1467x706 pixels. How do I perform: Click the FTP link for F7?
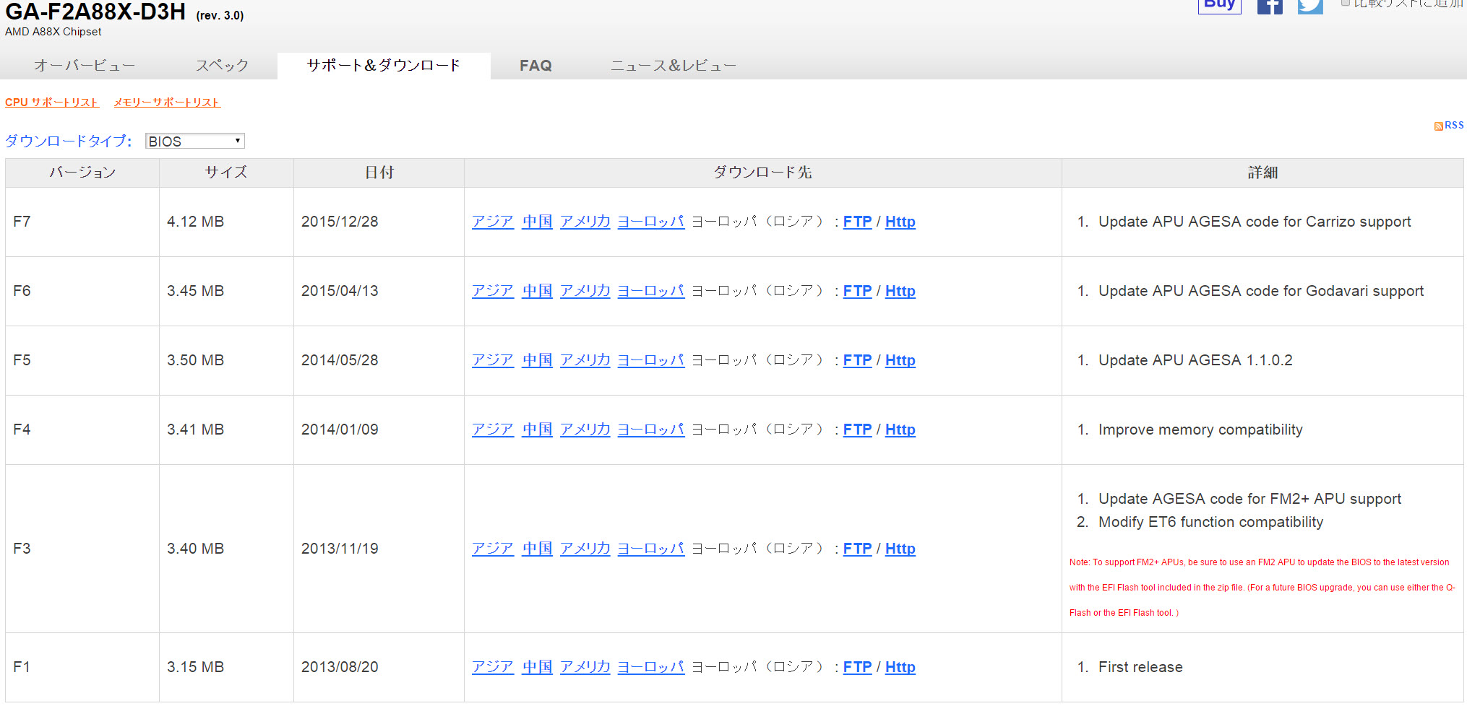pos(858,222)
